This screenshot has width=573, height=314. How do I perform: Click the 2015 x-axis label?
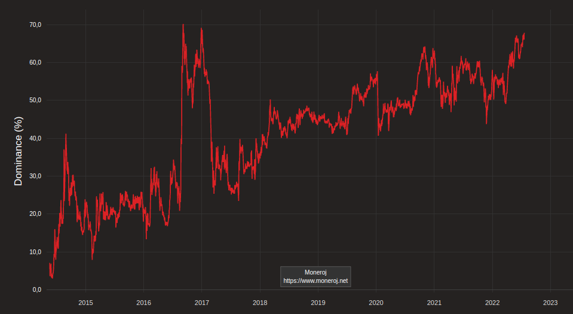click(x=85, y=303)
